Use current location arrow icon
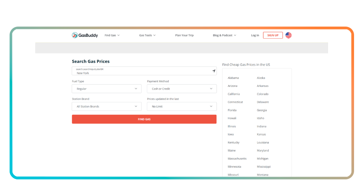 214,71
